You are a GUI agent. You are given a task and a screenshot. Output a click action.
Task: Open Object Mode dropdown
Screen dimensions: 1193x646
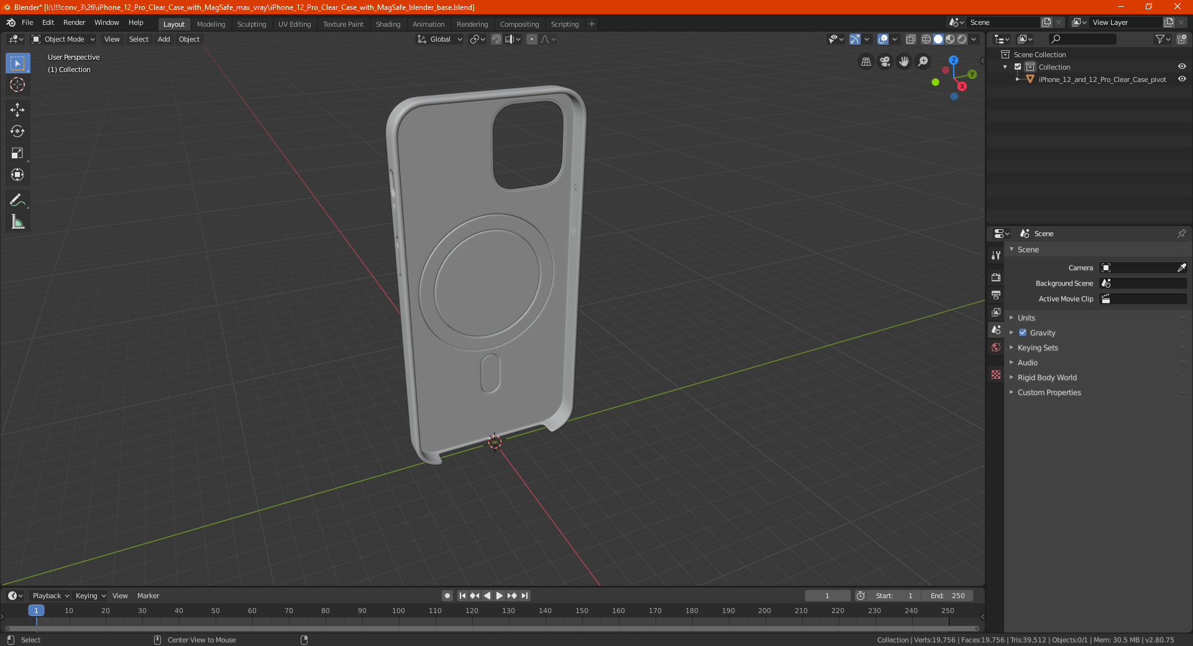tap(63, 39)
